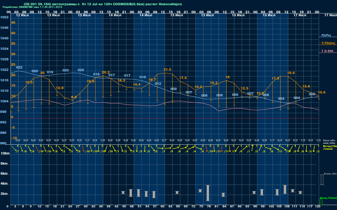Click the green precipitation legend bar under Осад,3ч(мм)

pyautogui.click(x=321, y=202)
